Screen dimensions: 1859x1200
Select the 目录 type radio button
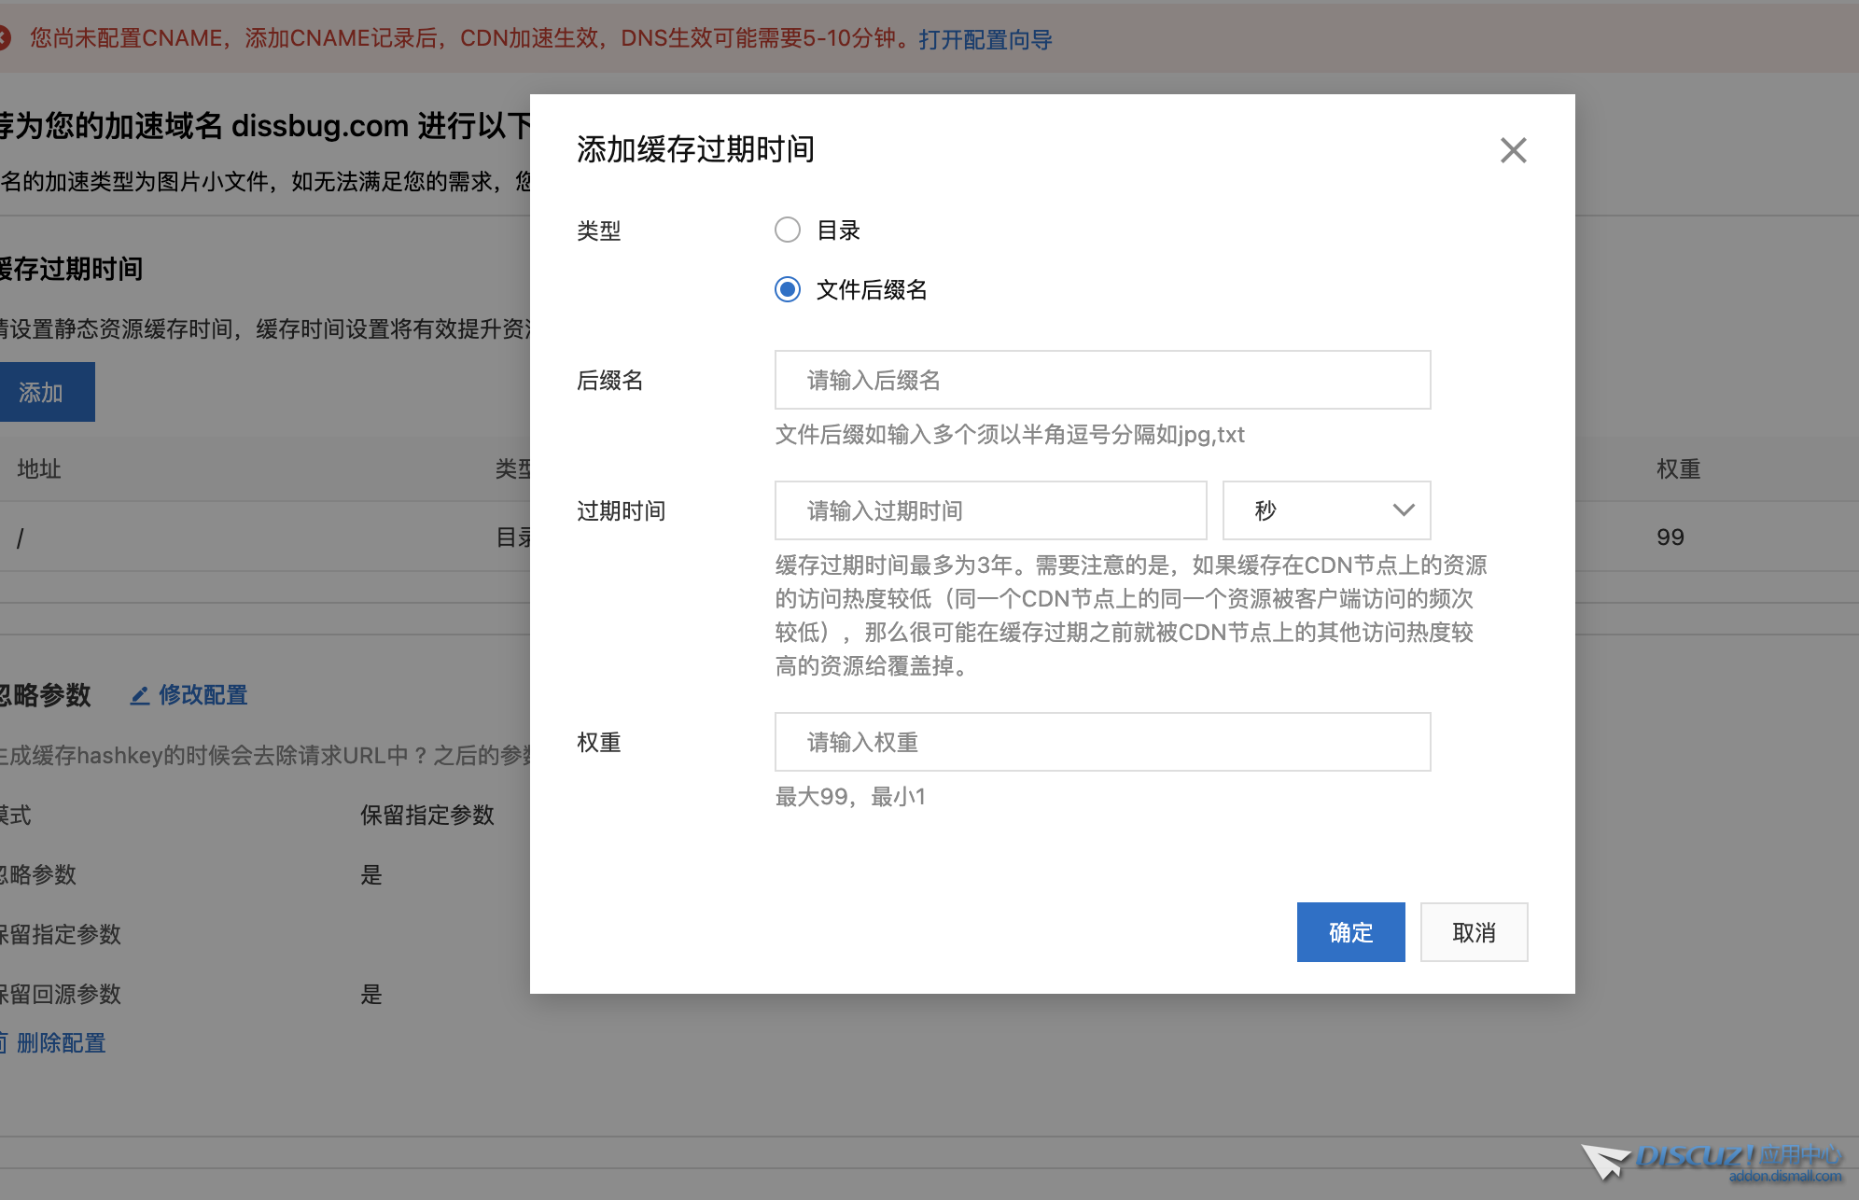click(x=788, y=230)
